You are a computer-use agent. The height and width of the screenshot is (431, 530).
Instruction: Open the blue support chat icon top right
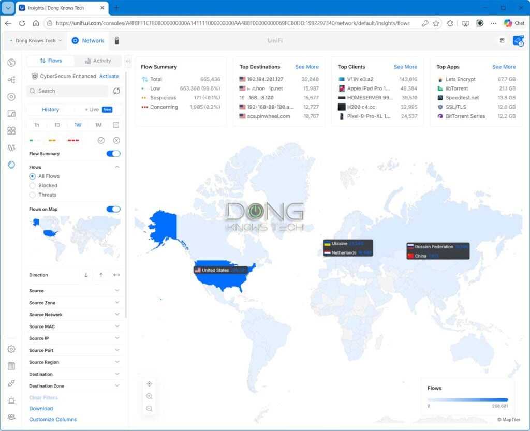[518, 40]
